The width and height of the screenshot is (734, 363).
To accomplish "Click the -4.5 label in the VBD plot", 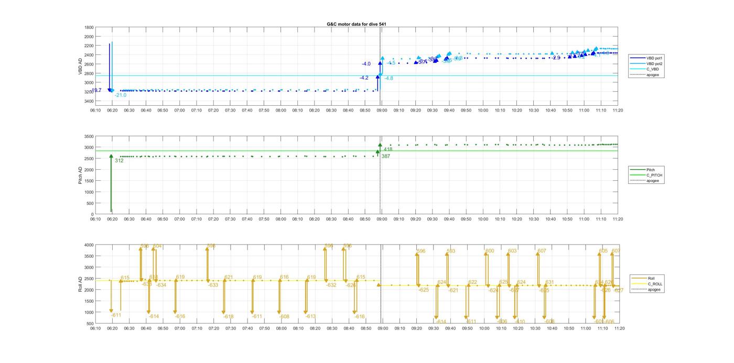I will [x=391, y=63].
